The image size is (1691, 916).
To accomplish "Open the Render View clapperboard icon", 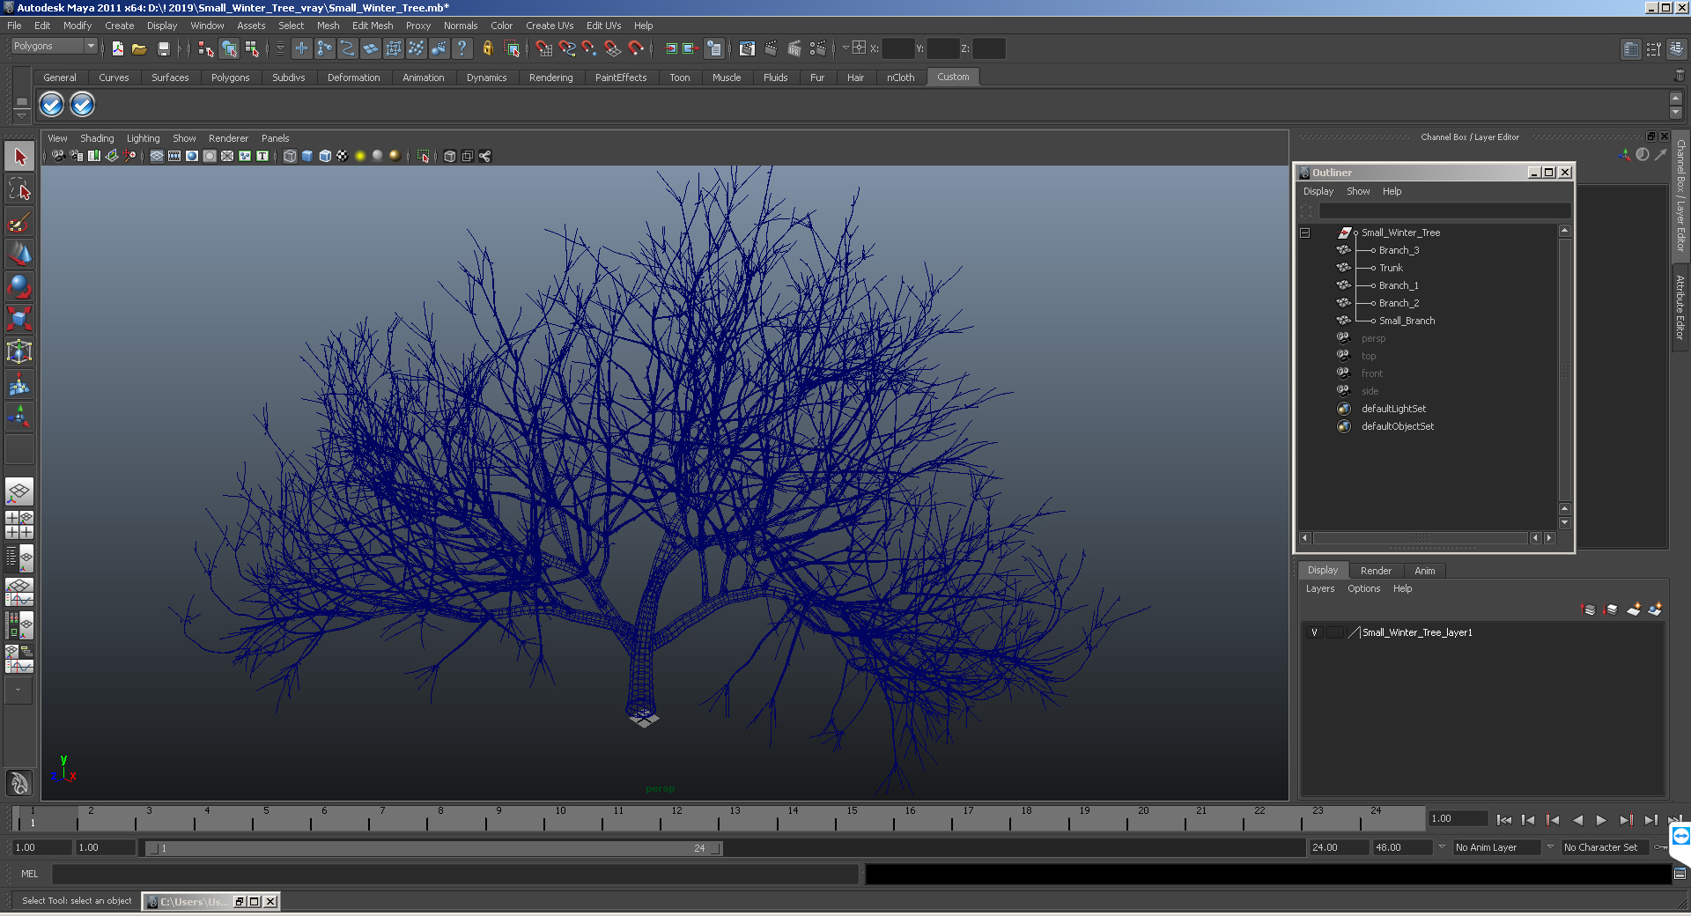I will (x=747, y=49).
